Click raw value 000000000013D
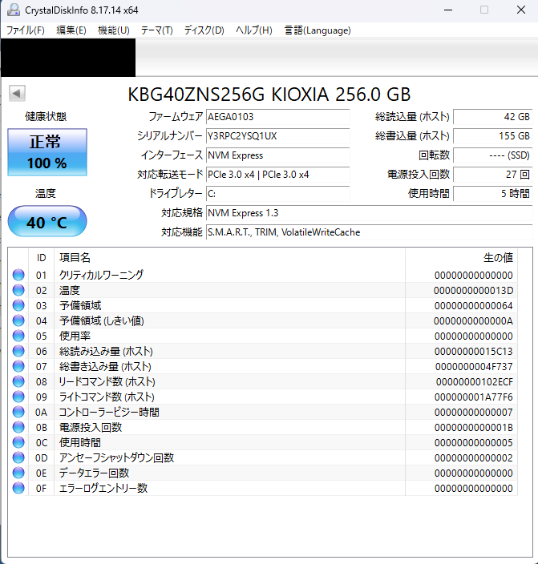 point(473,290)
